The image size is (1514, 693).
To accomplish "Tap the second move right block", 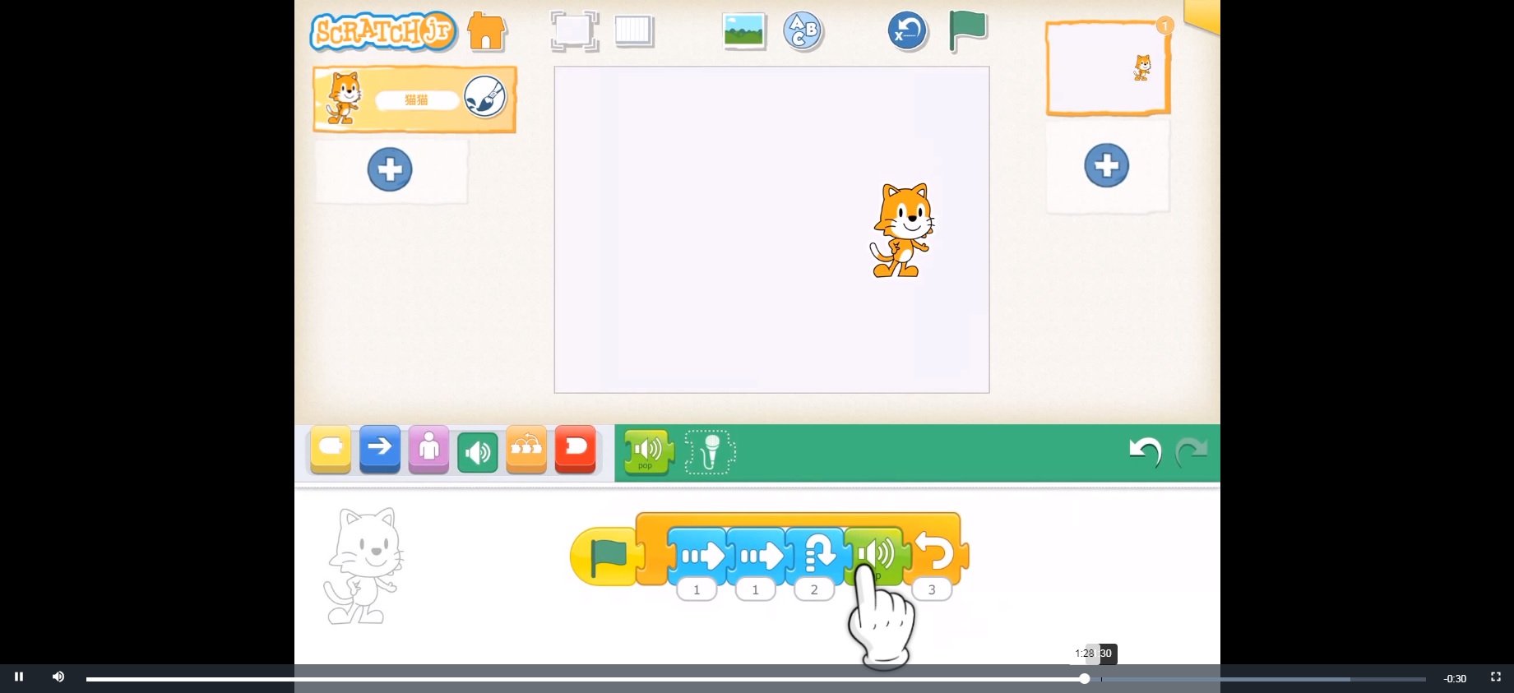I will tap(757, 555).
